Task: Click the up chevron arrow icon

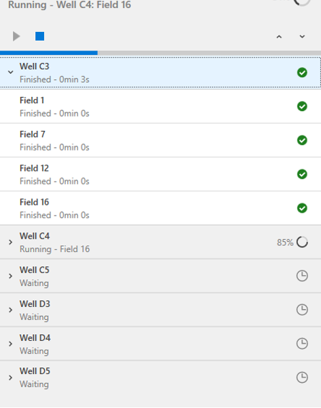Action: pyautogui.click(x=279, y=37)
